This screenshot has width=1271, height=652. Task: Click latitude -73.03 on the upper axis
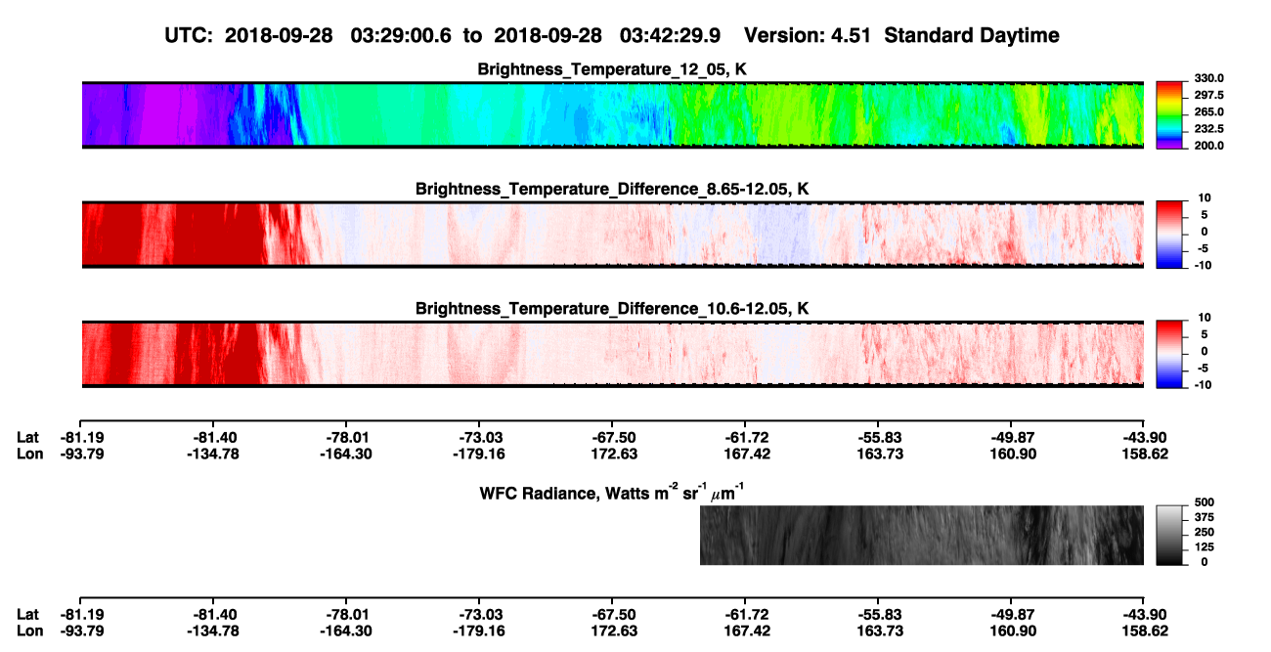pos(479,438)
